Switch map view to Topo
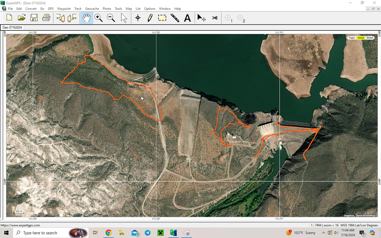 (x=351, y=38)
